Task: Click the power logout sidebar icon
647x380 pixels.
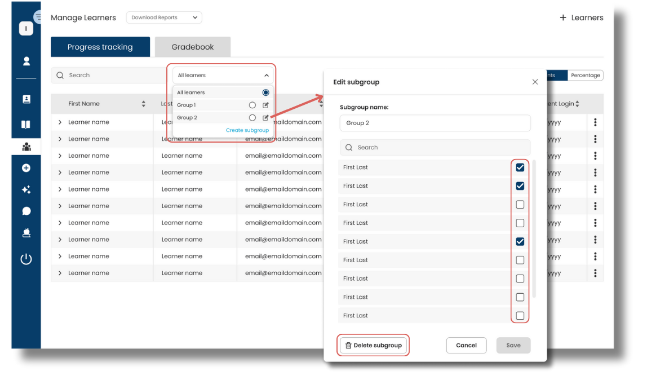Action: 26,259
